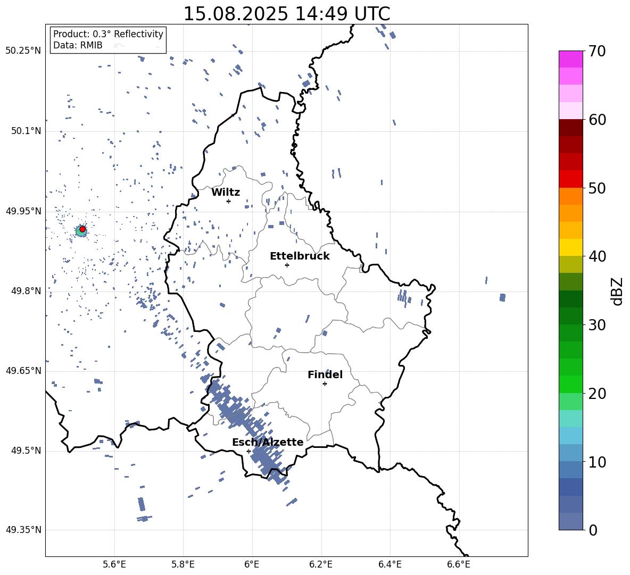Click the dark maroon colorbar swatch below 60

pos(571,128)
